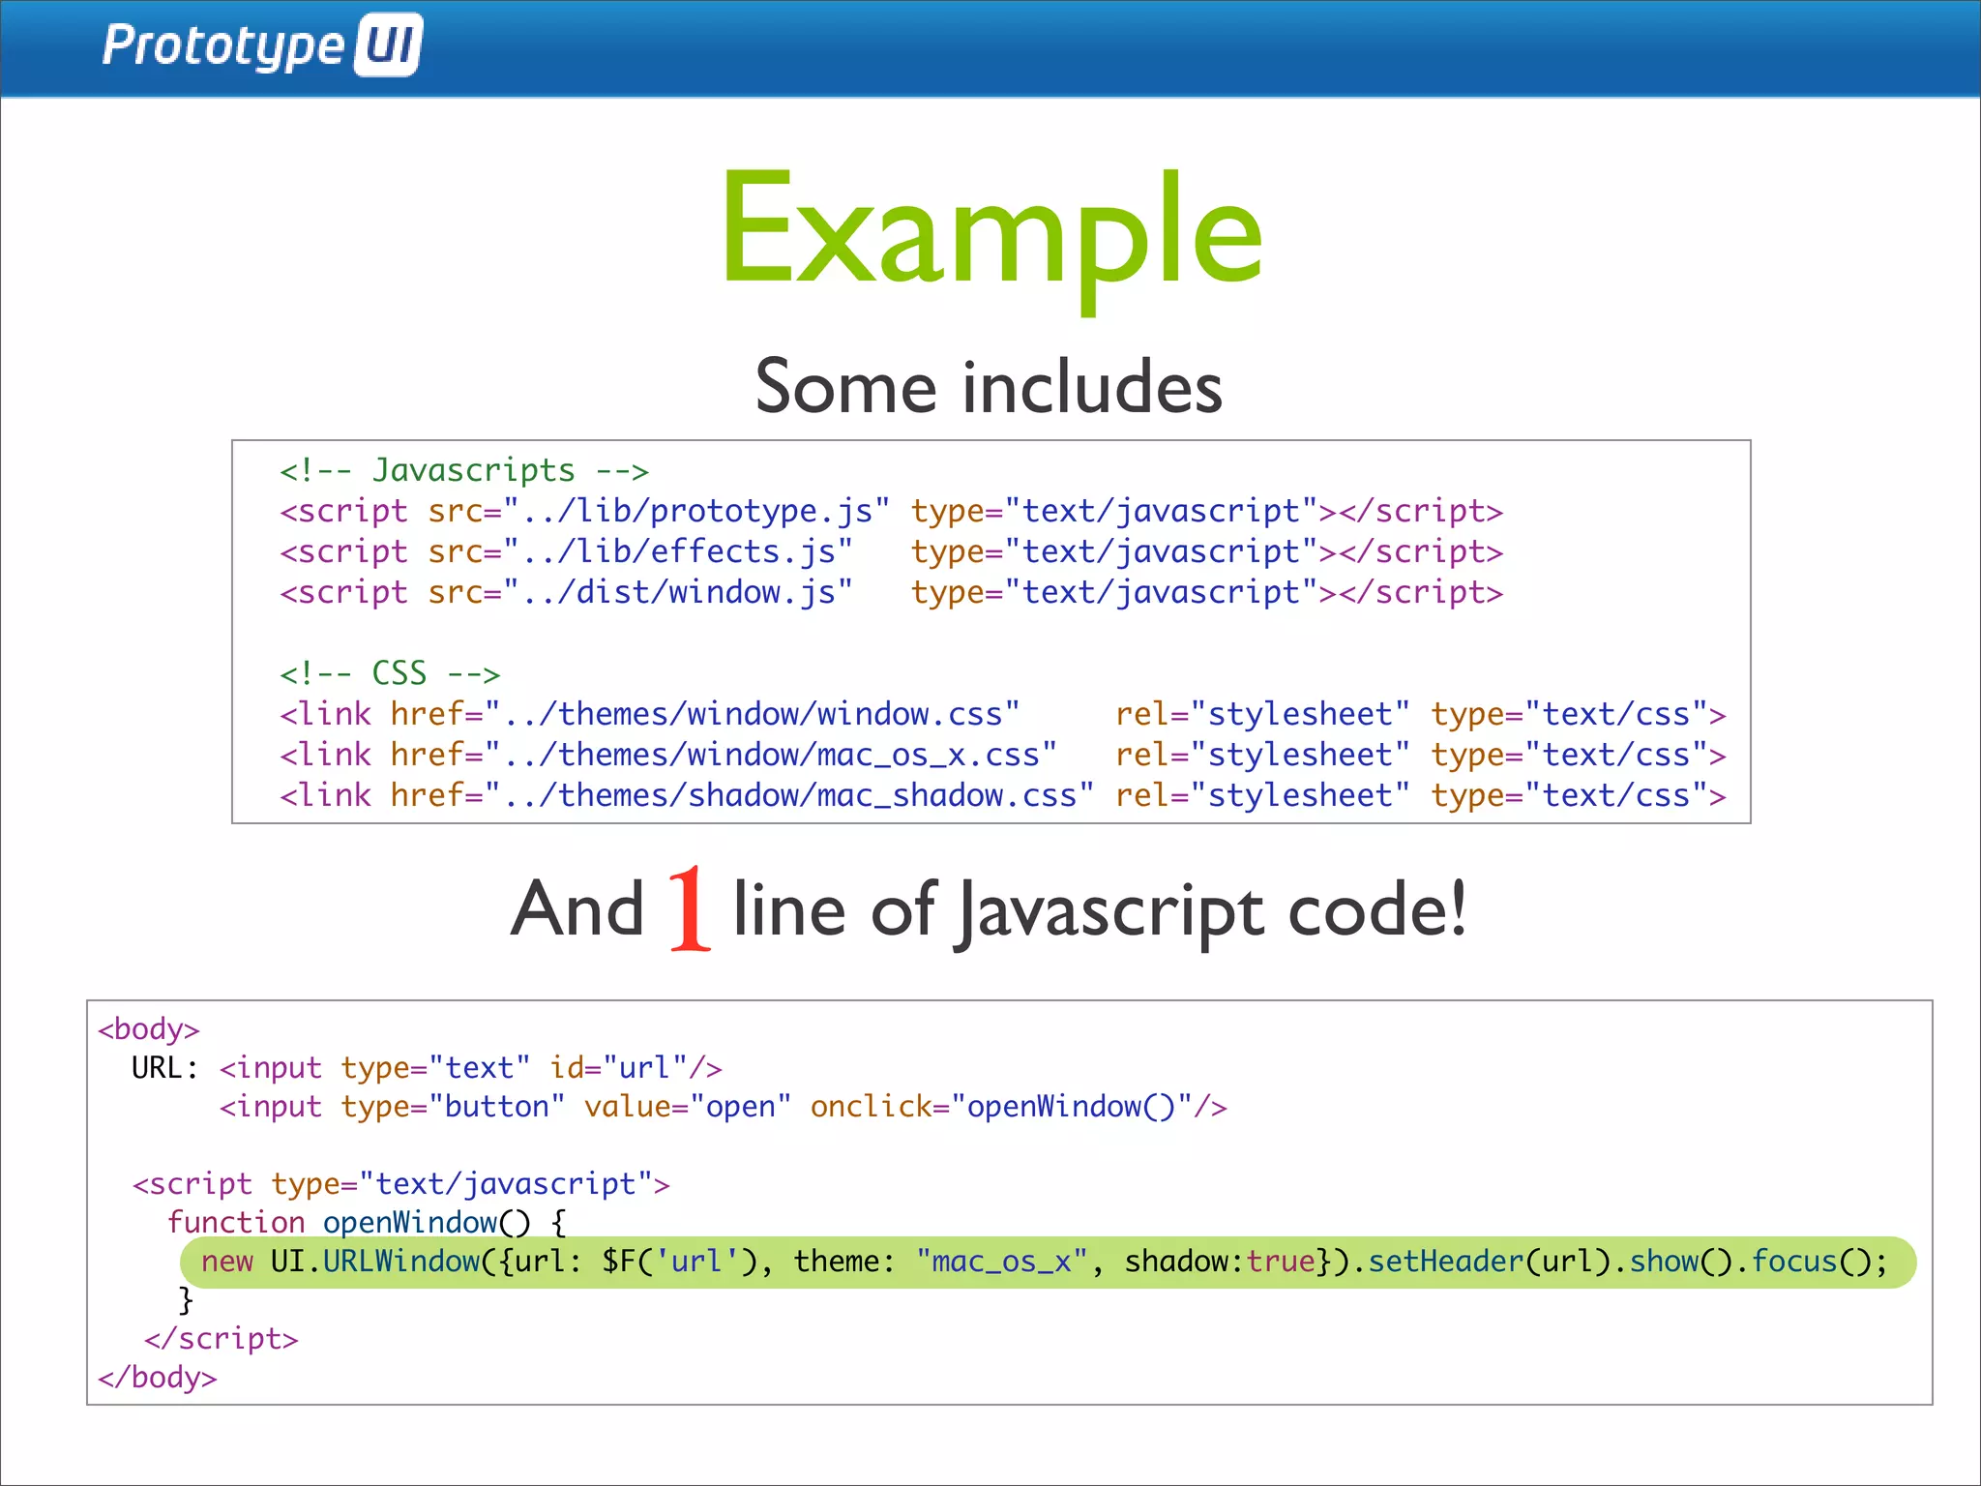
Task: Click the CSS comment line
Action: tap(389, 672)
